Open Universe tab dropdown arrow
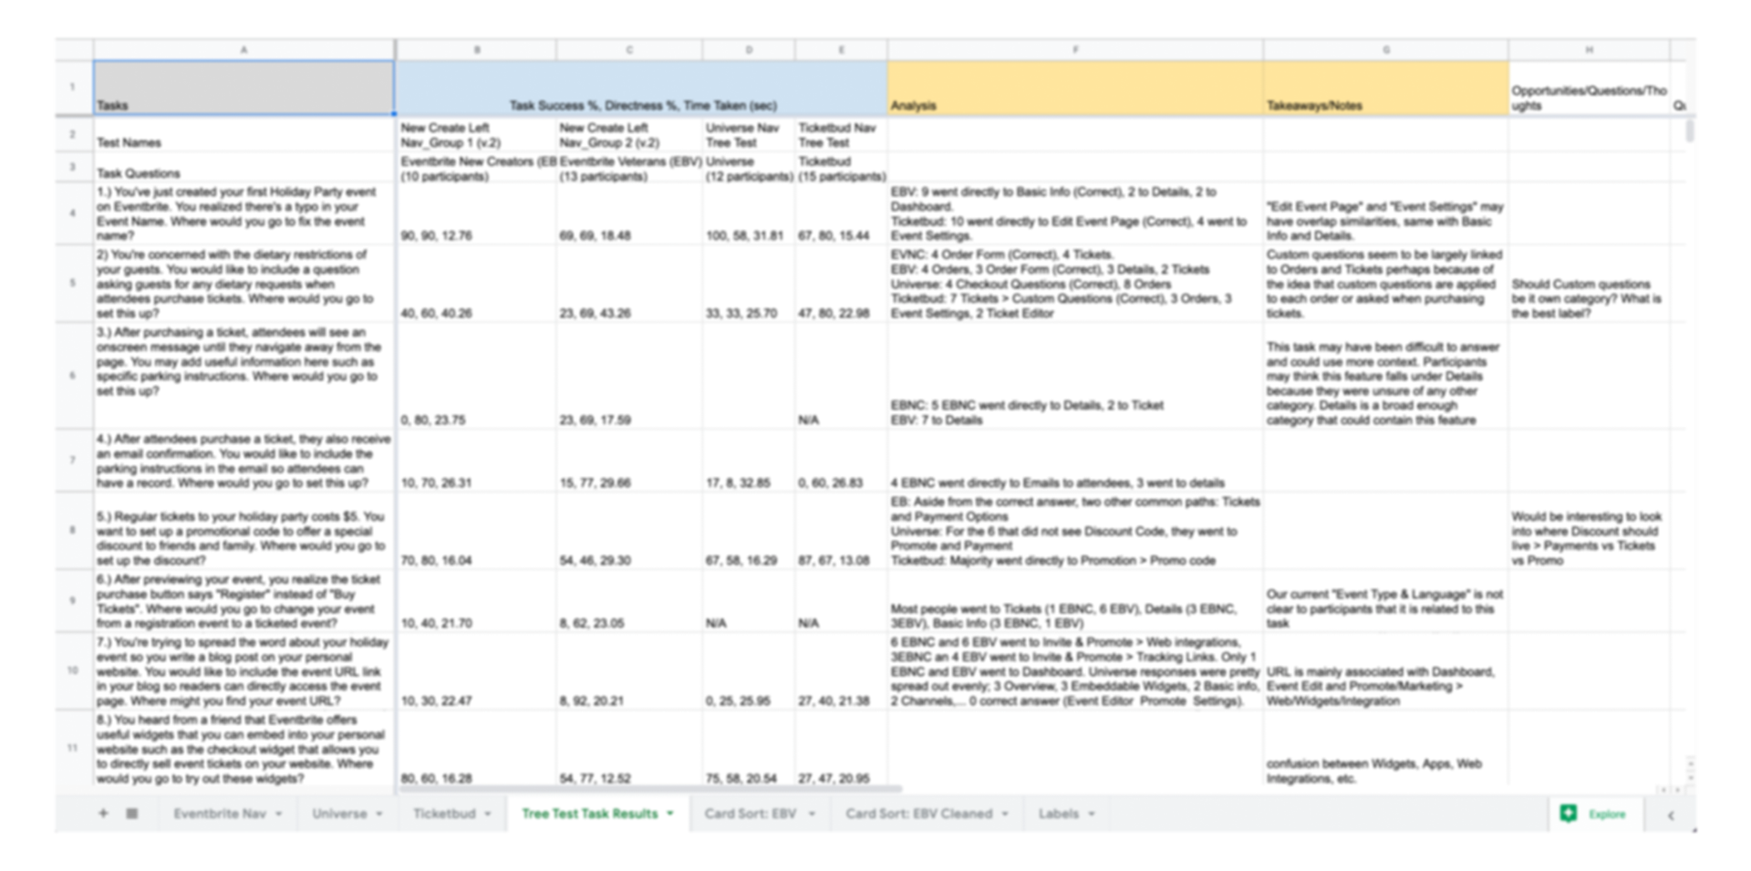1751x871 pixels. pyautogui.click(x=379, y=814)
